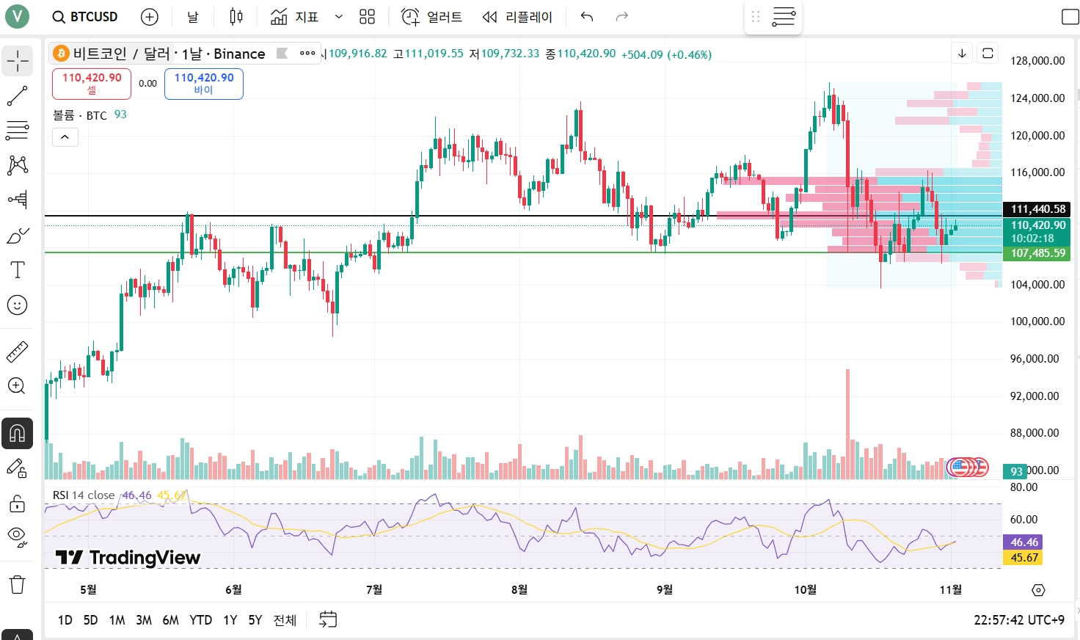Open the emoji icons tool
Viewport: 1080px width, 640px height.
click(18, 305)
